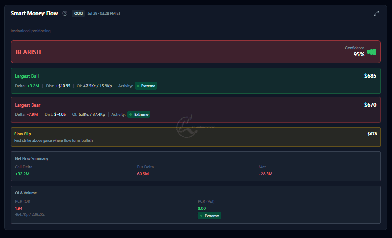
Task: Click the Institutional positioning subtitle
Action: tap(30, 31)
